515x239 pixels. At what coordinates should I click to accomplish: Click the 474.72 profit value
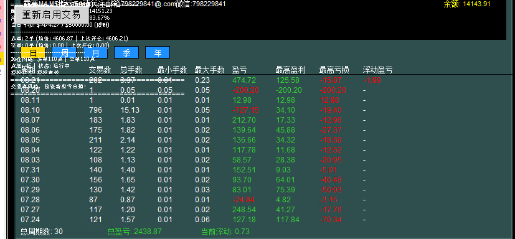coord(244,80)
